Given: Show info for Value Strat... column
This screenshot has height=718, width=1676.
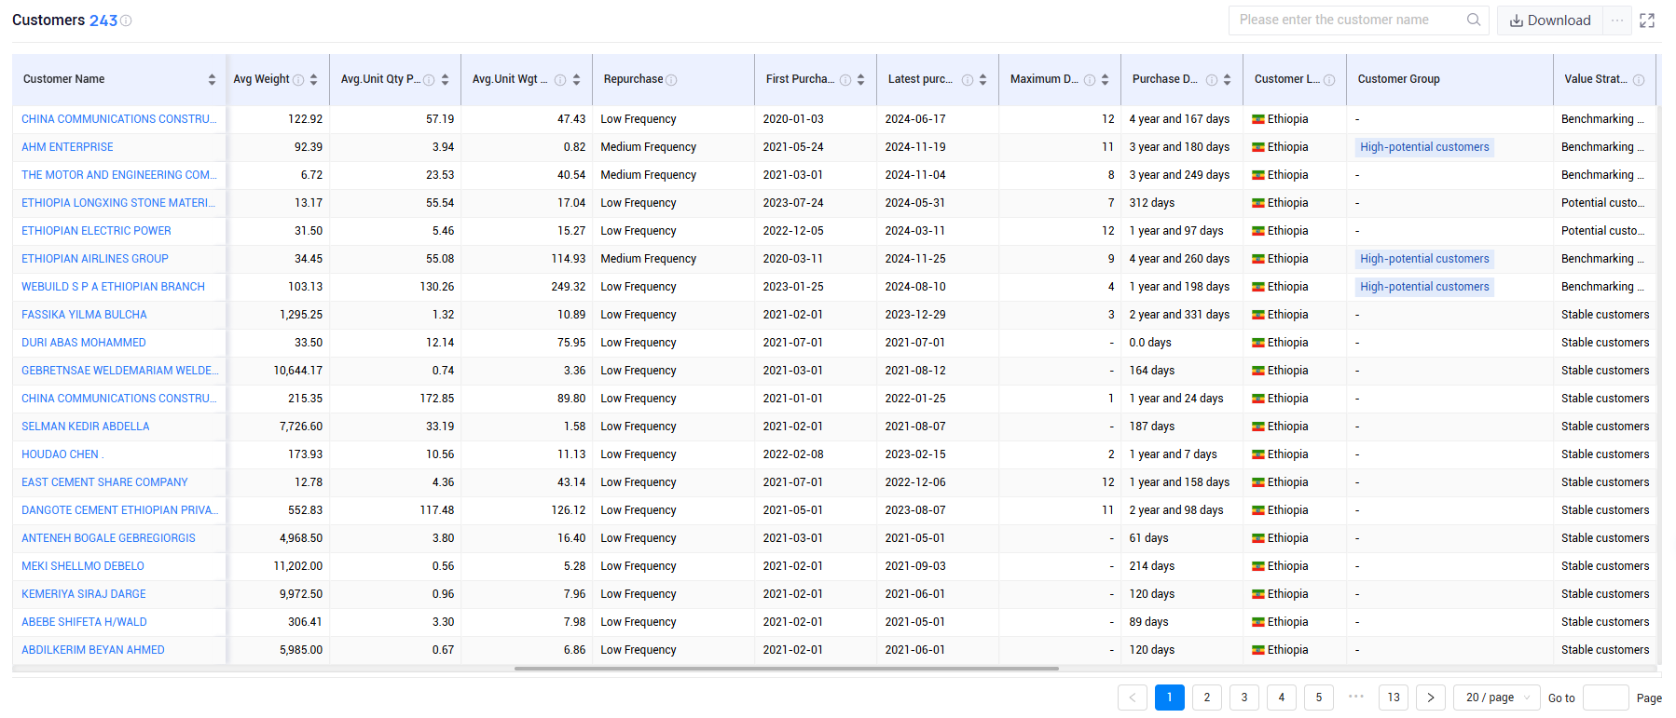Looking at the screenshot, I should pyautogui.click(x=1639, y=80).
